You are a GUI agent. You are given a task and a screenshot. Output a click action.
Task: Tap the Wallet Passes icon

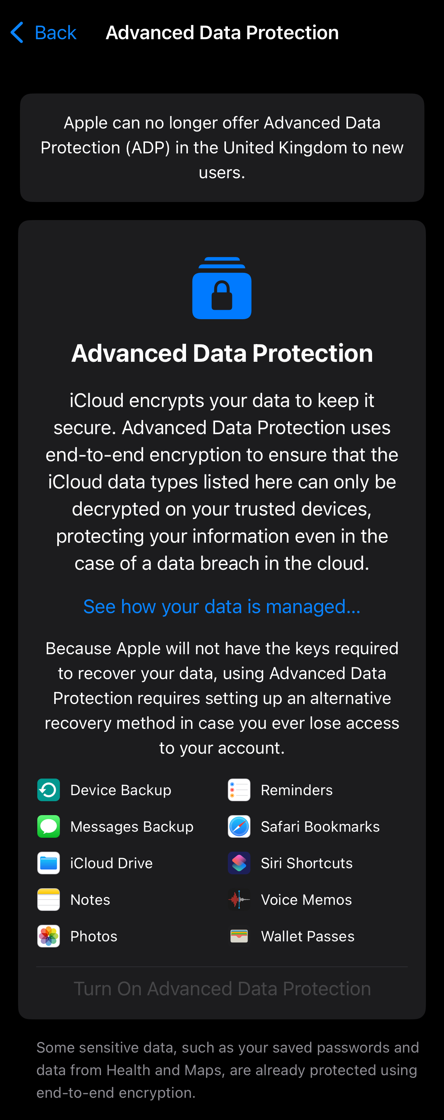coord(239,936)
